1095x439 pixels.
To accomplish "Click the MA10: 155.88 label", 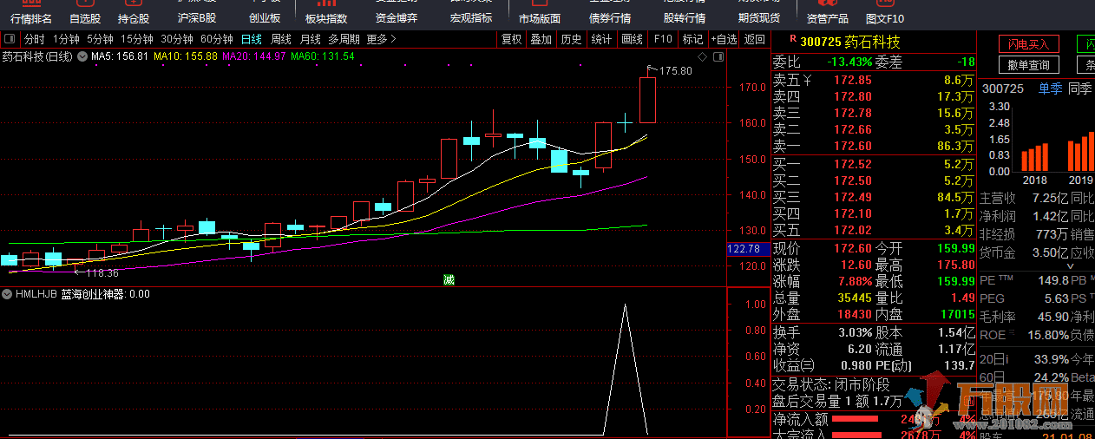I will [186, 56].
